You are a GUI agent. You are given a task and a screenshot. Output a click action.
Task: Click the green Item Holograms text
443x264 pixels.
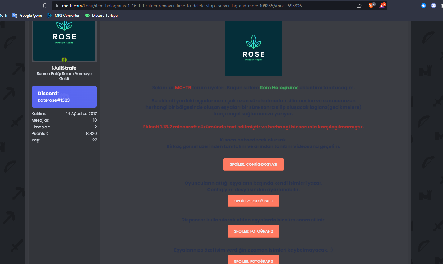tap(279, 88)
